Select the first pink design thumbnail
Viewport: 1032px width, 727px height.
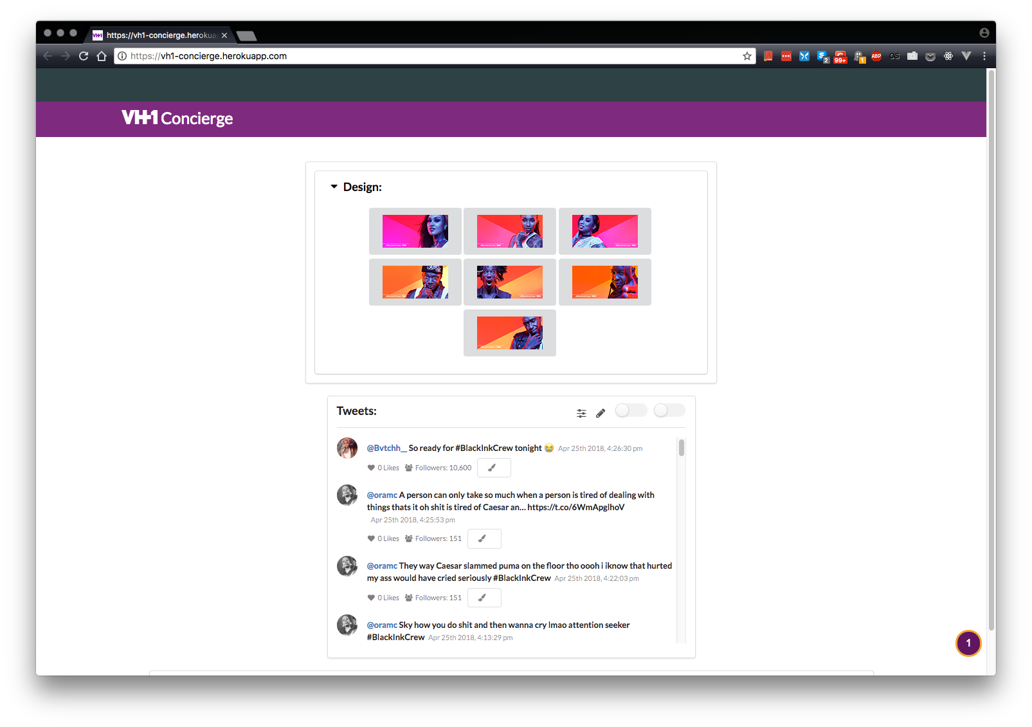(x=415, y=231)
